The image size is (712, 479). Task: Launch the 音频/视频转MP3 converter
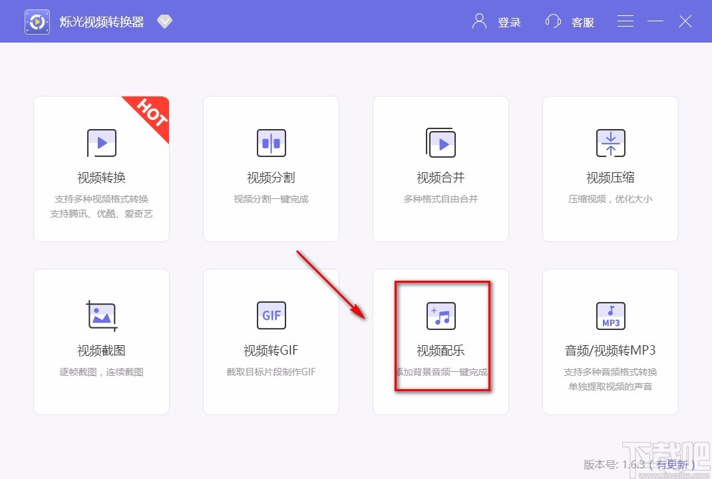610,341
